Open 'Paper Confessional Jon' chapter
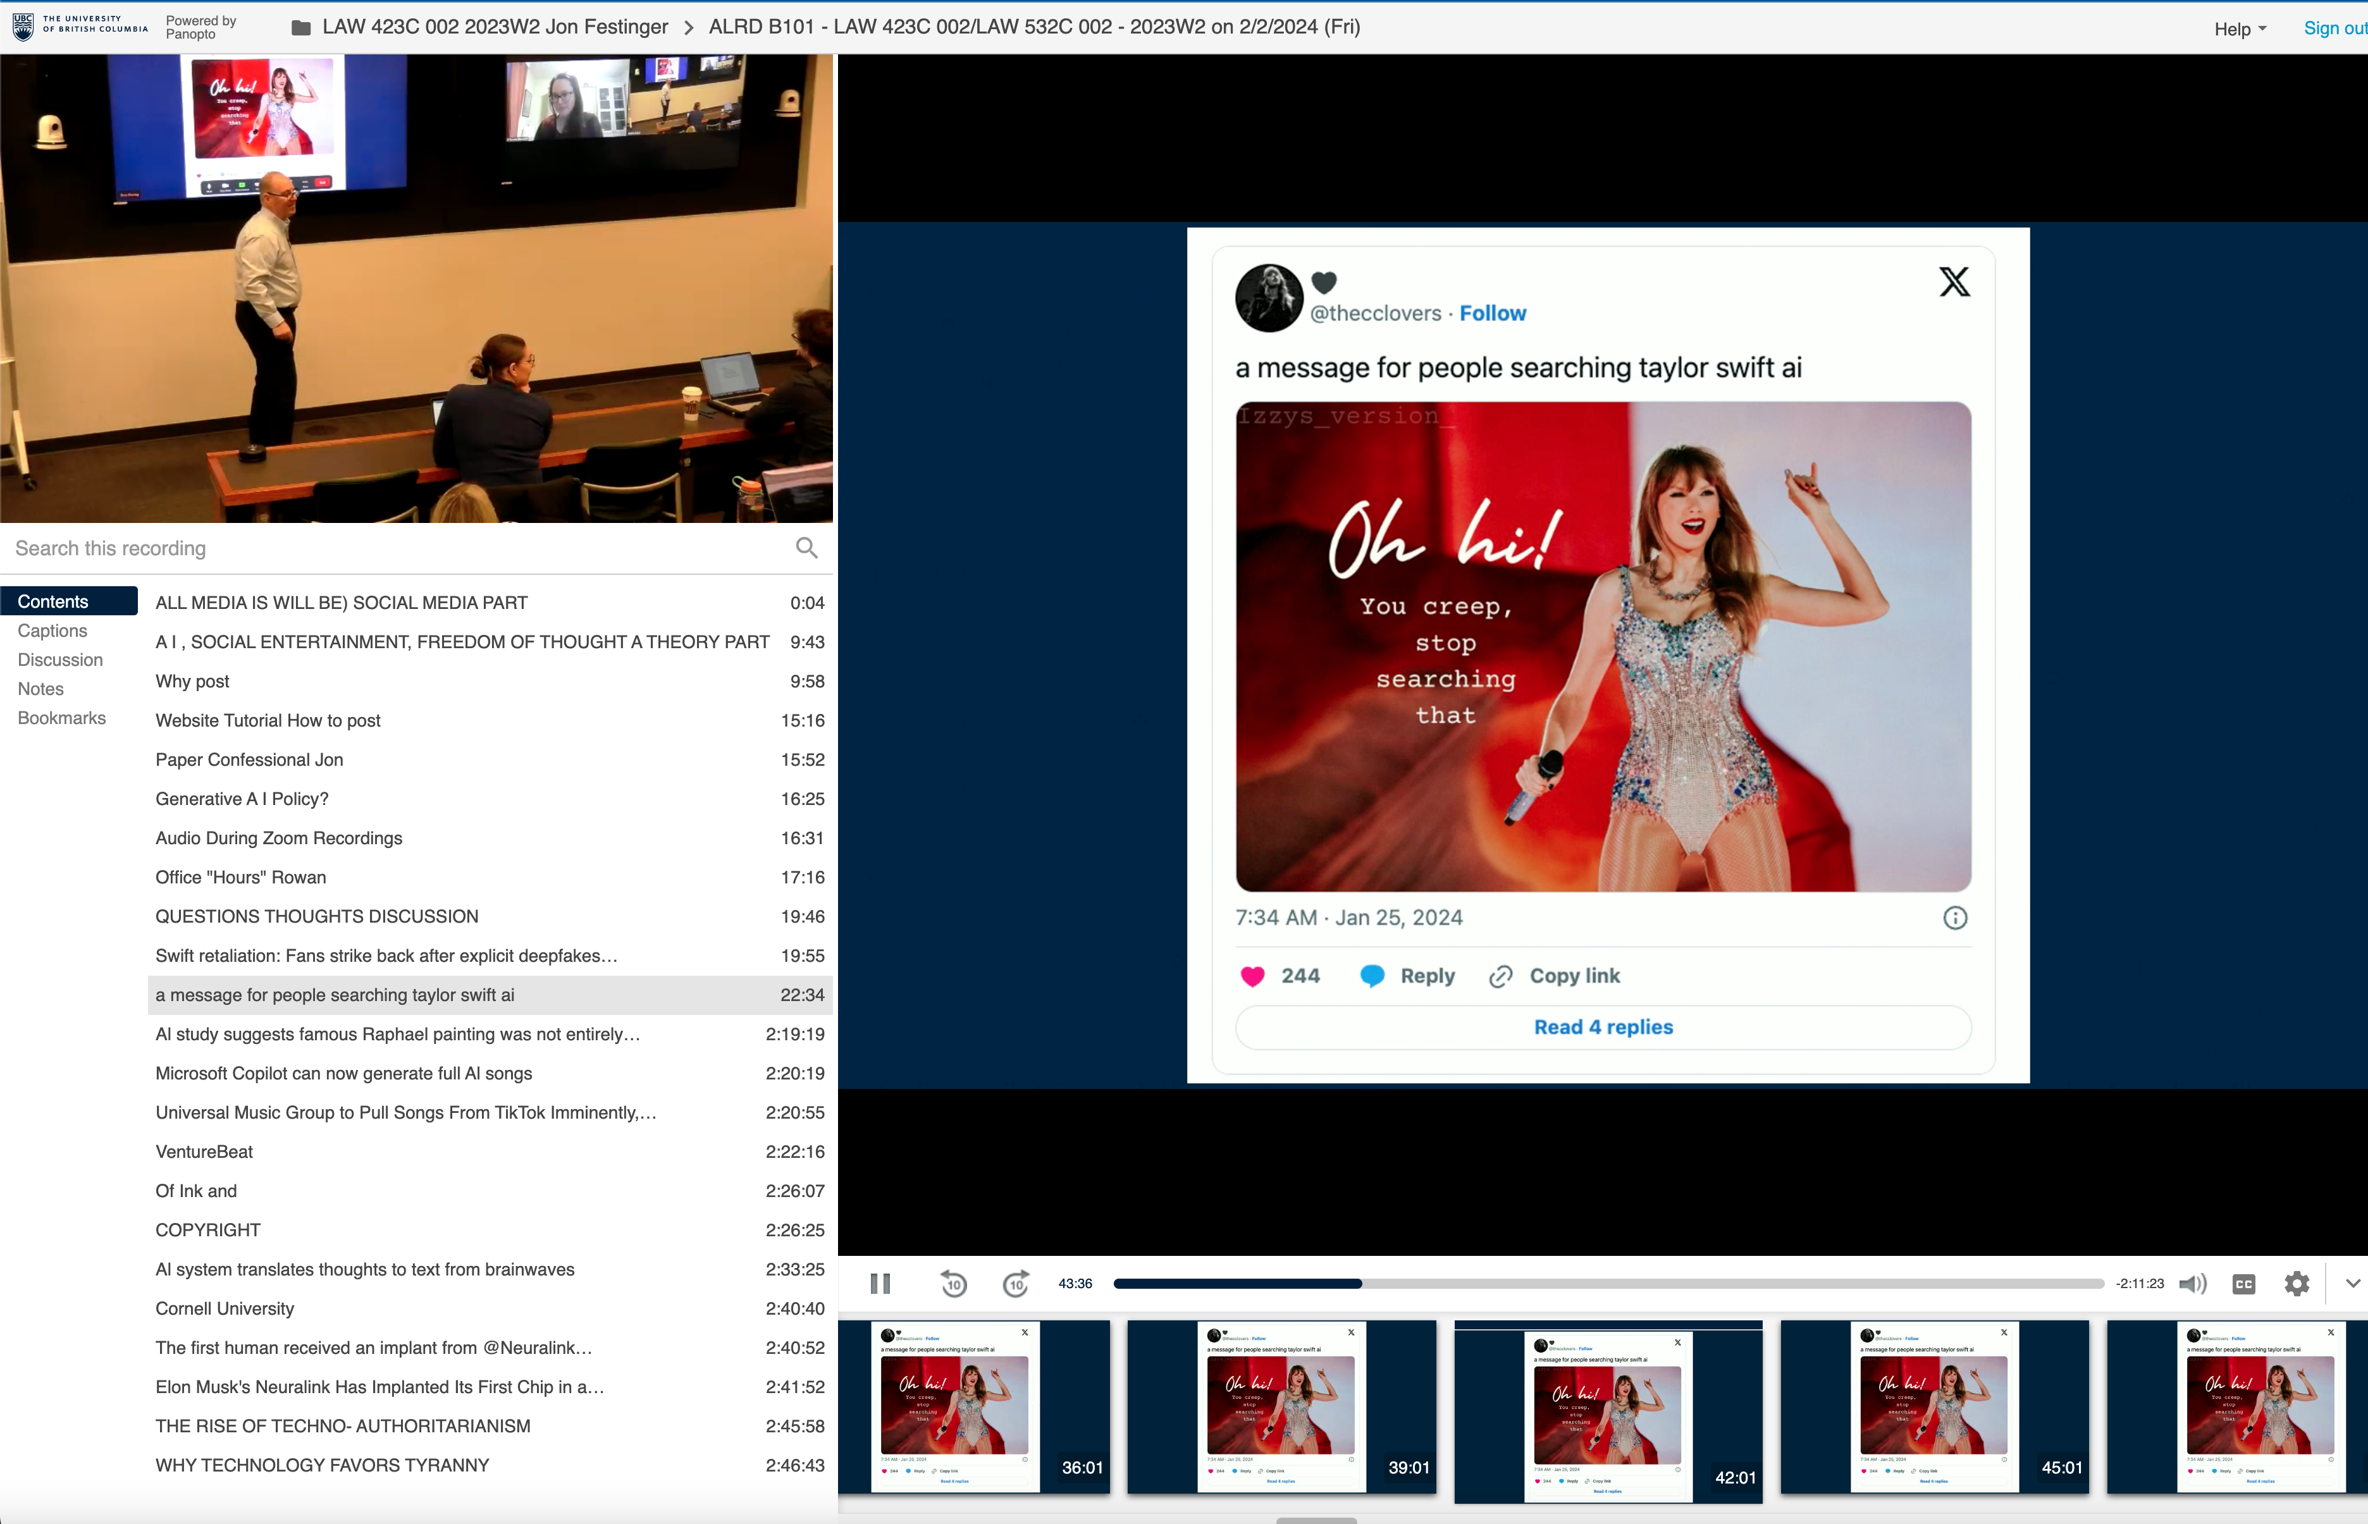This screenshot has height=1524, width=2368. 490,760
